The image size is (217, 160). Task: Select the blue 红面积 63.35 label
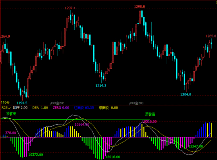point(84,108)
